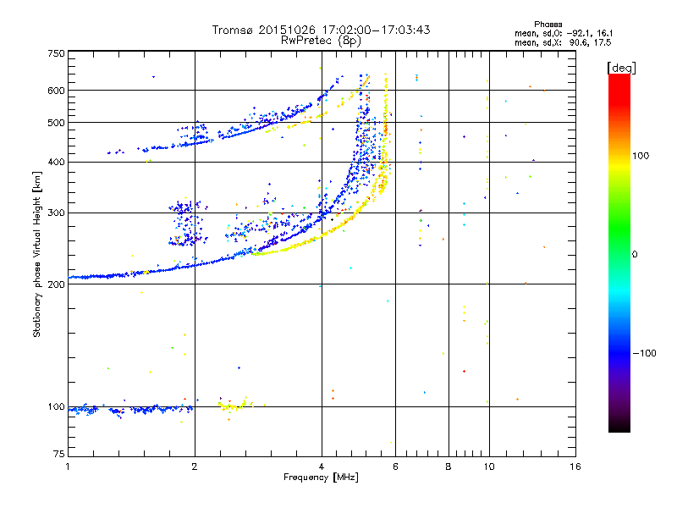Click the x-axis tick label '8'
This screenshot has width=677, height=508.
[x=449, y=467]
